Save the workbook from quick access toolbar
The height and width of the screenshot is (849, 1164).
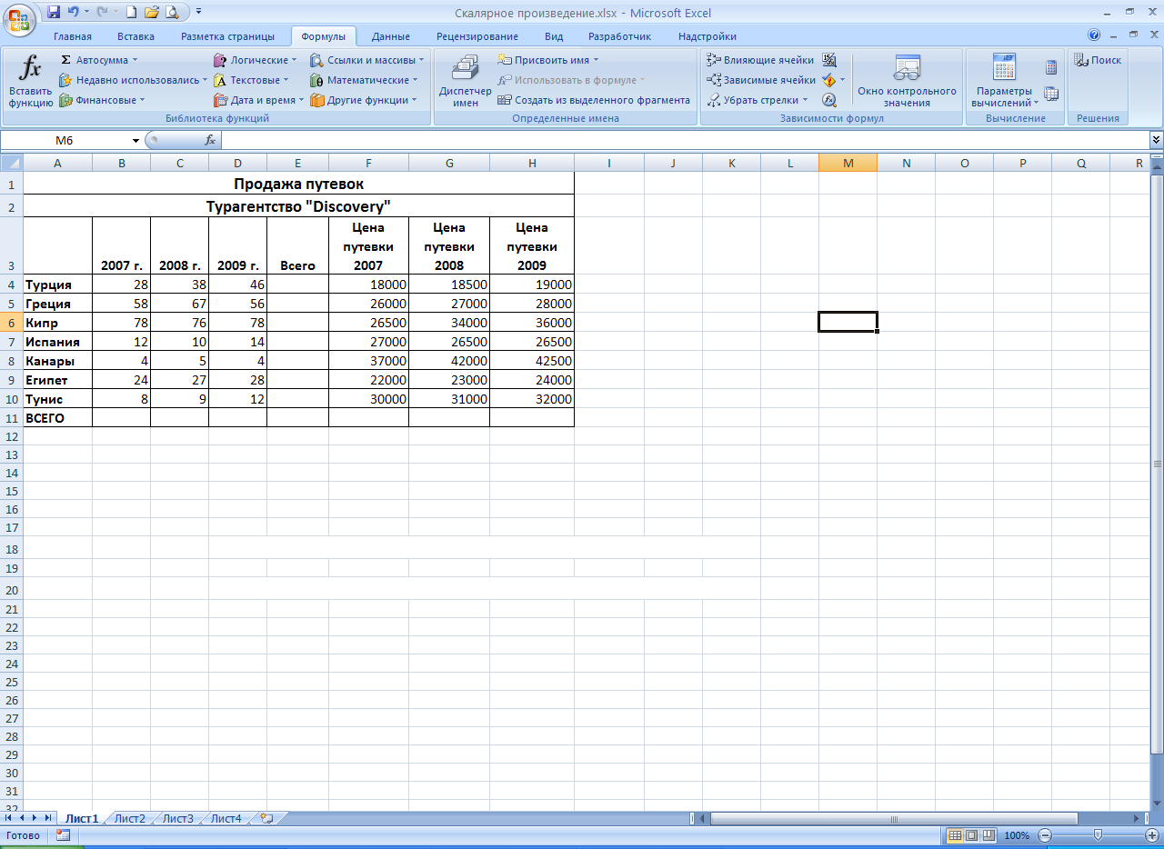tap(54, 13)
